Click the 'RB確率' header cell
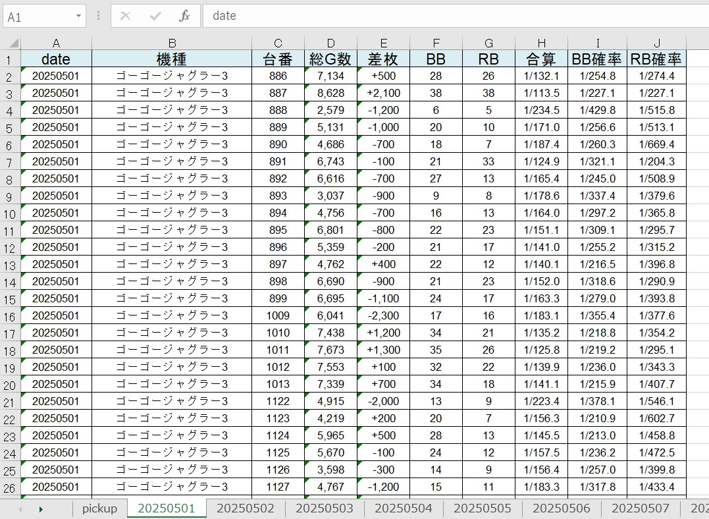This screenshot has width=709, height=519. [656, 59]
